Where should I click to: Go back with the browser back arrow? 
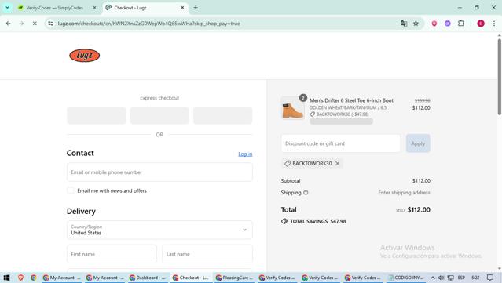click(x=9, y=24)
